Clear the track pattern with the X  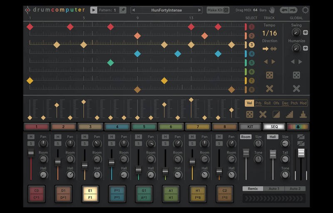[269, 89]
